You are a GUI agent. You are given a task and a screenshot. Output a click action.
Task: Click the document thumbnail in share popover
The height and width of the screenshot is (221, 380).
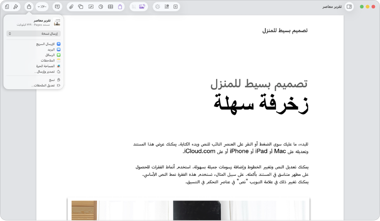click(57, 22)
